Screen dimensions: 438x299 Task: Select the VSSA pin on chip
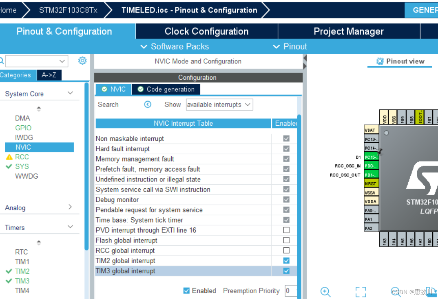(x=371, y=192)
